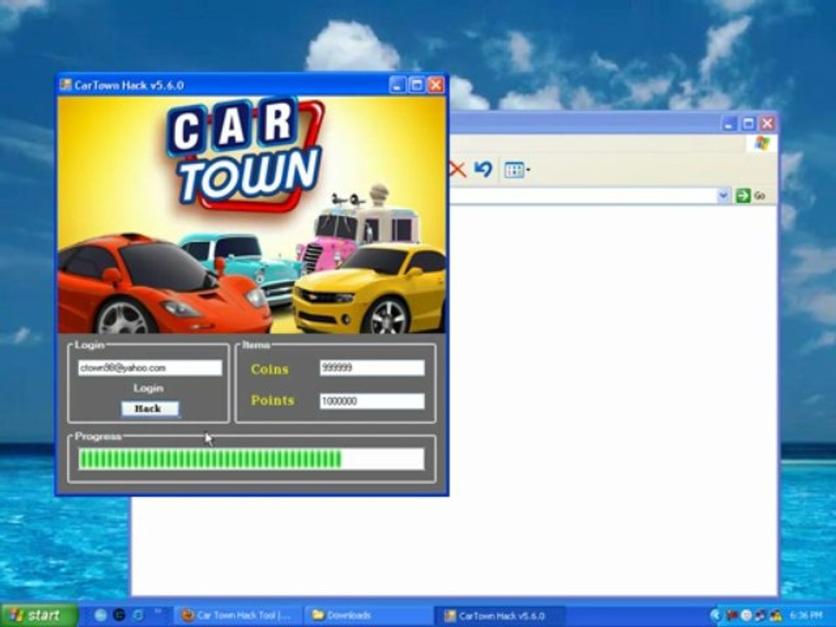The height and width of the screenshot is (627, 836).
Task: Expand the Explorer address bar dropdown arrow
Action: 723,196
